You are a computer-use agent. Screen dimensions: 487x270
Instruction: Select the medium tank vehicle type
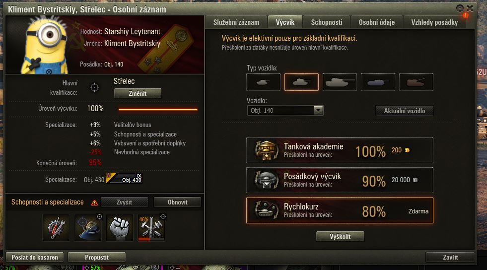(301, 82)
